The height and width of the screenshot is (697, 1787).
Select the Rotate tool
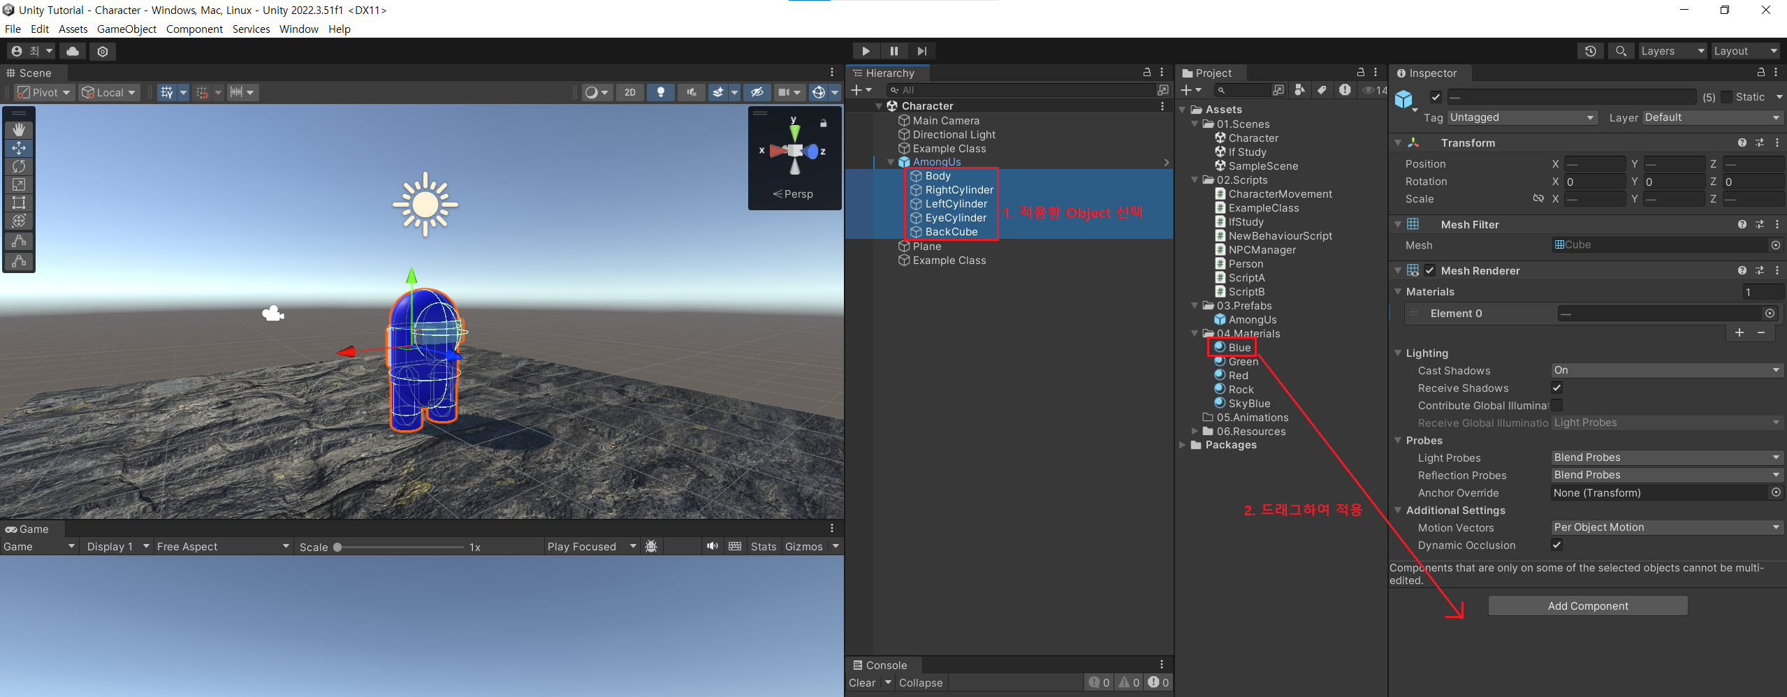point(19,166)
